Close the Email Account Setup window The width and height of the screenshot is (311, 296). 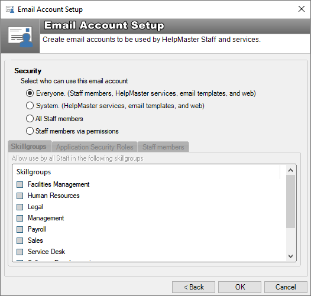point(302,9)
